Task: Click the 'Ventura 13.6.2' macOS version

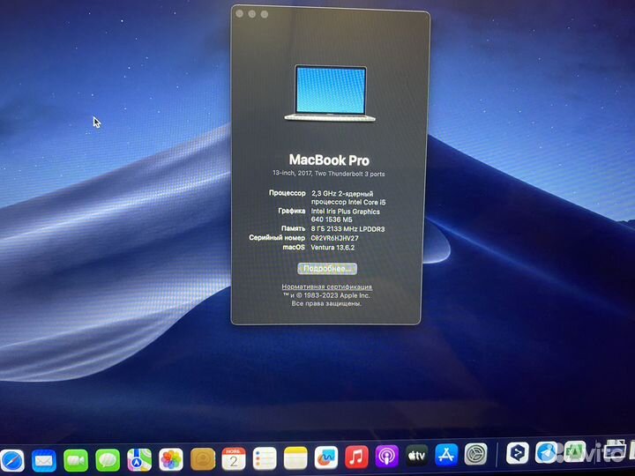Action: point(332,248)
